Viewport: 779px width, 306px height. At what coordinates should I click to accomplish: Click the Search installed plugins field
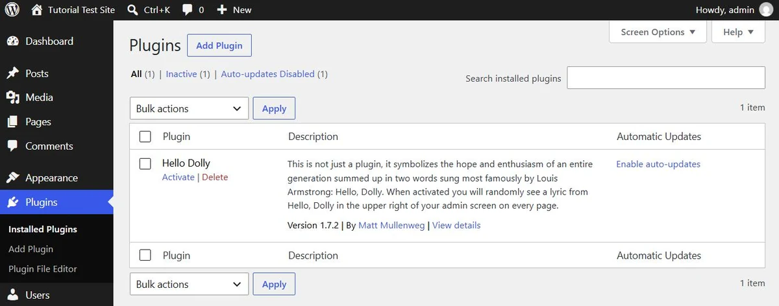pyautogui.click(x=666, y=78)
